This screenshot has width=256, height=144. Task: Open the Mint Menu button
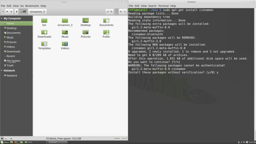coord(5,142)
